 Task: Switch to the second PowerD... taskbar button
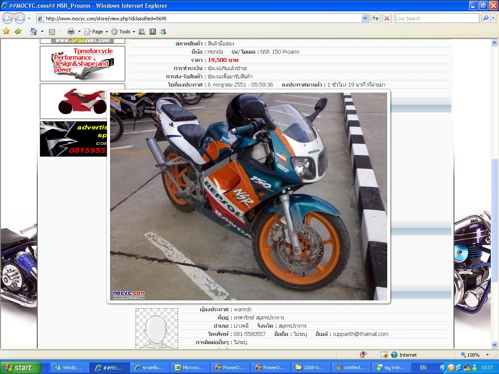pos(270,368)
